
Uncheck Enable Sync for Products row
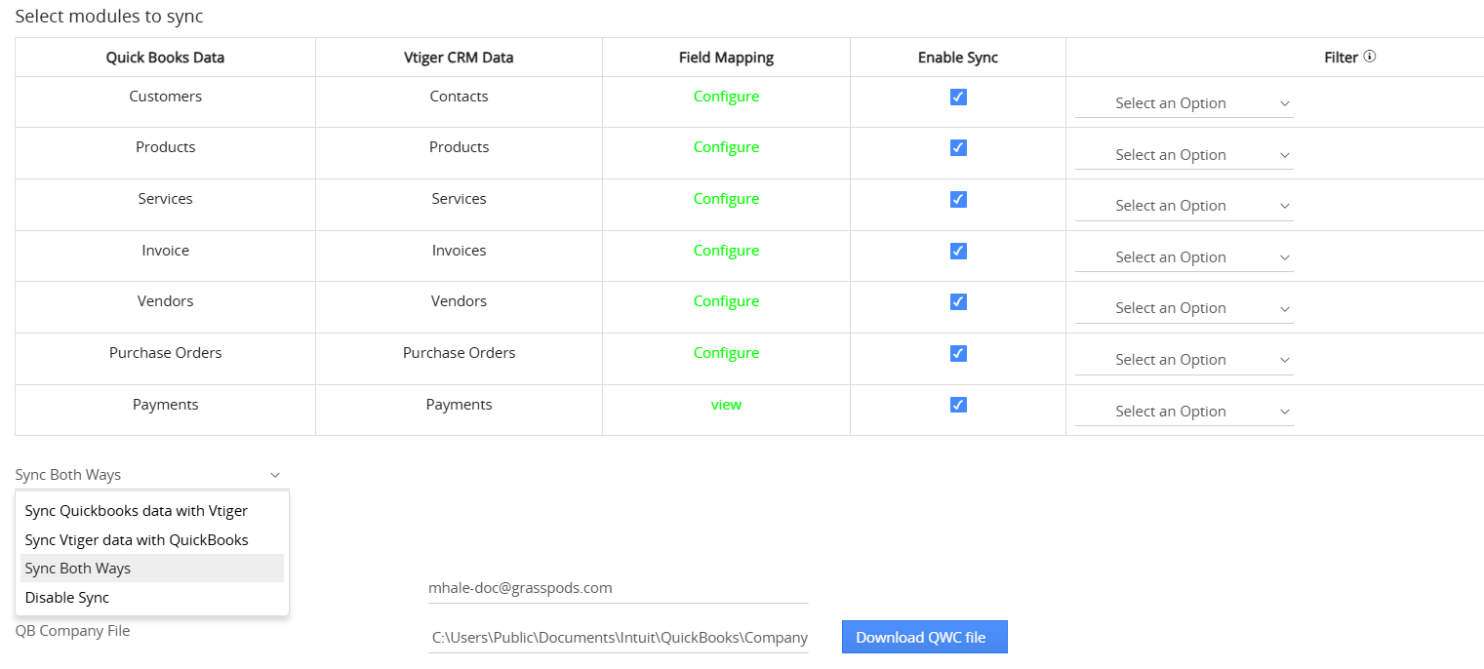click(x=958, y=147)
